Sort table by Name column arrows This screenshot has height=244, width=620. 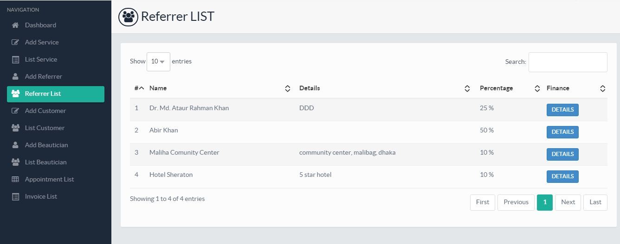(x=288, y=88)
